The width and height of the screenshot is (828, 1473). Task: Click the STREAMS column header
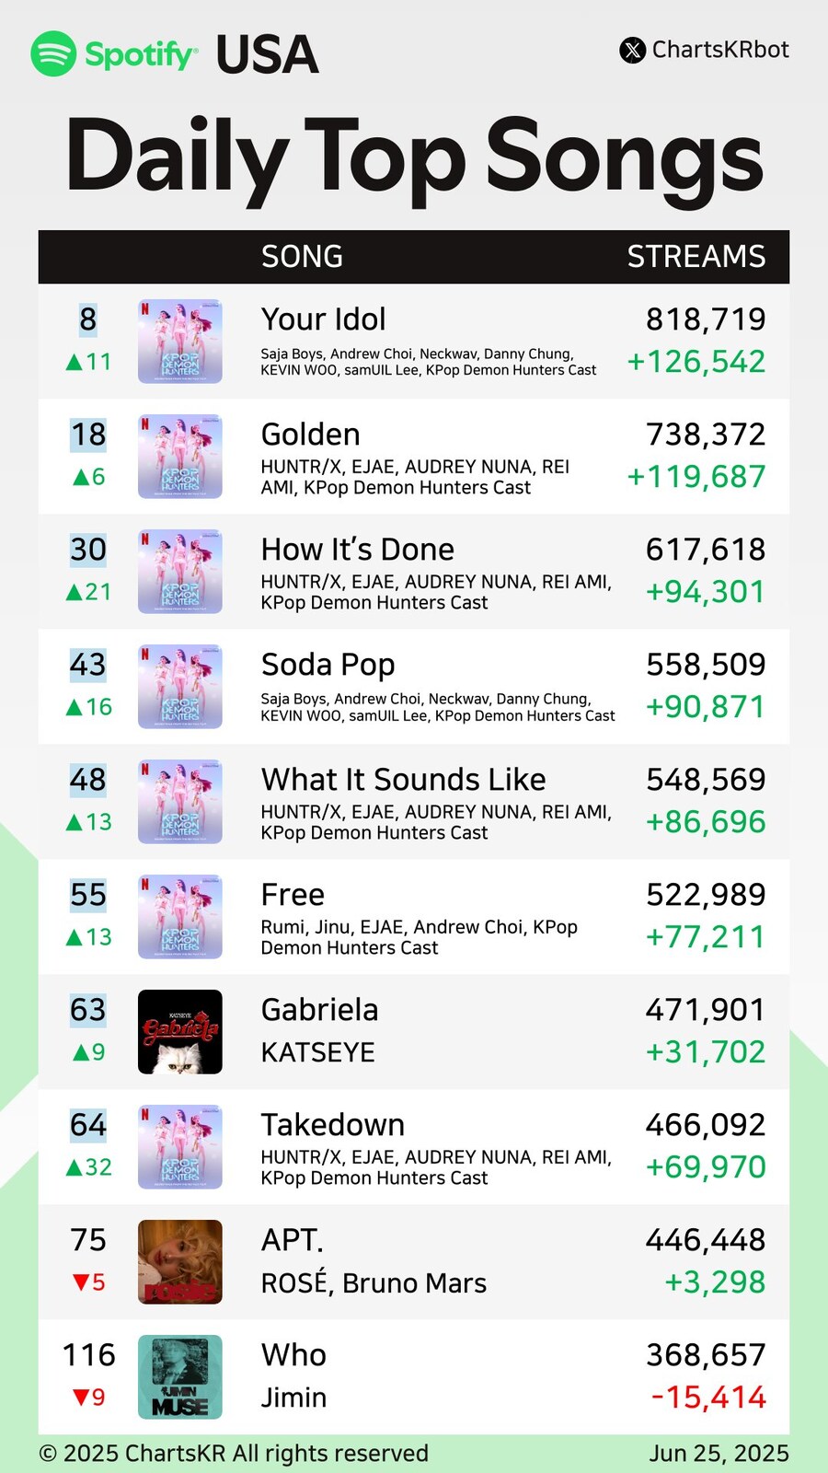[696, 256]
